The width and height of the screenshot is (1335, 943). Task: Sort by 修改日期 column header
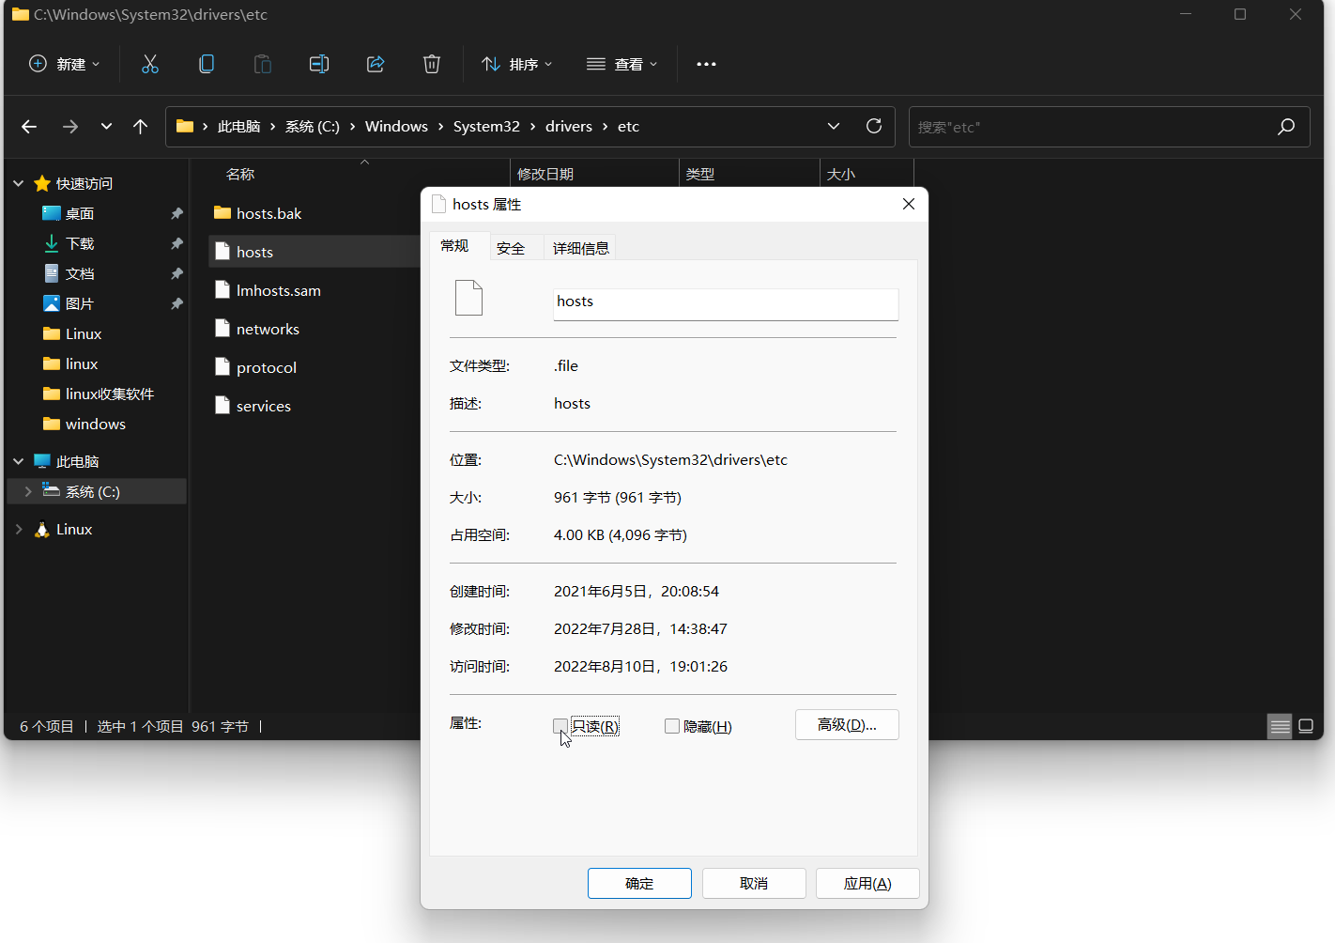[545, 174]
